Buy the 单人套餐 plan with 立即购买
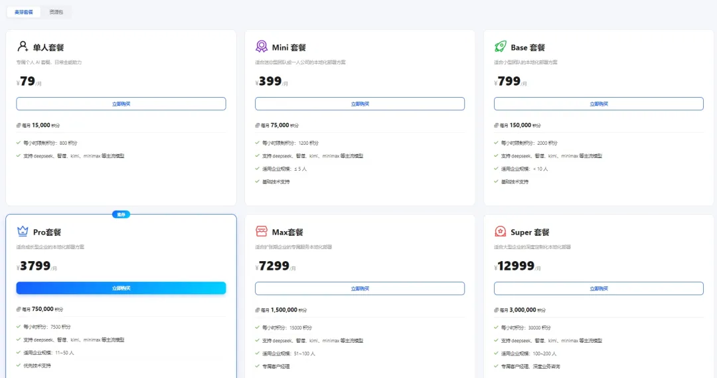 point(121,104)
